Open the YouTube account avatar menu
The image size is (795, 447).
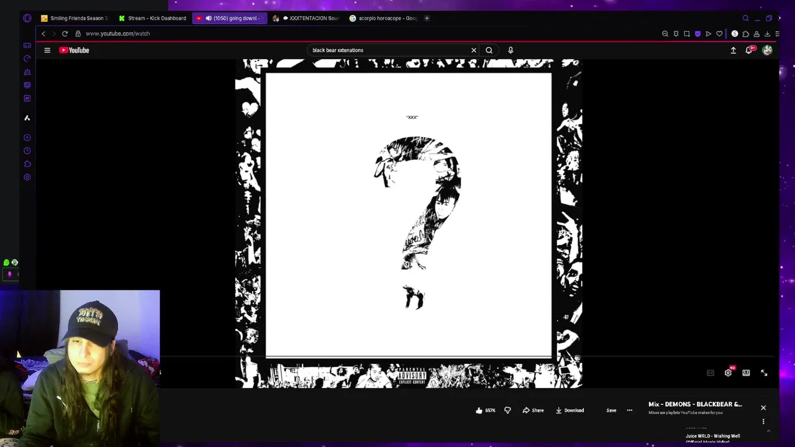[767, 50]
